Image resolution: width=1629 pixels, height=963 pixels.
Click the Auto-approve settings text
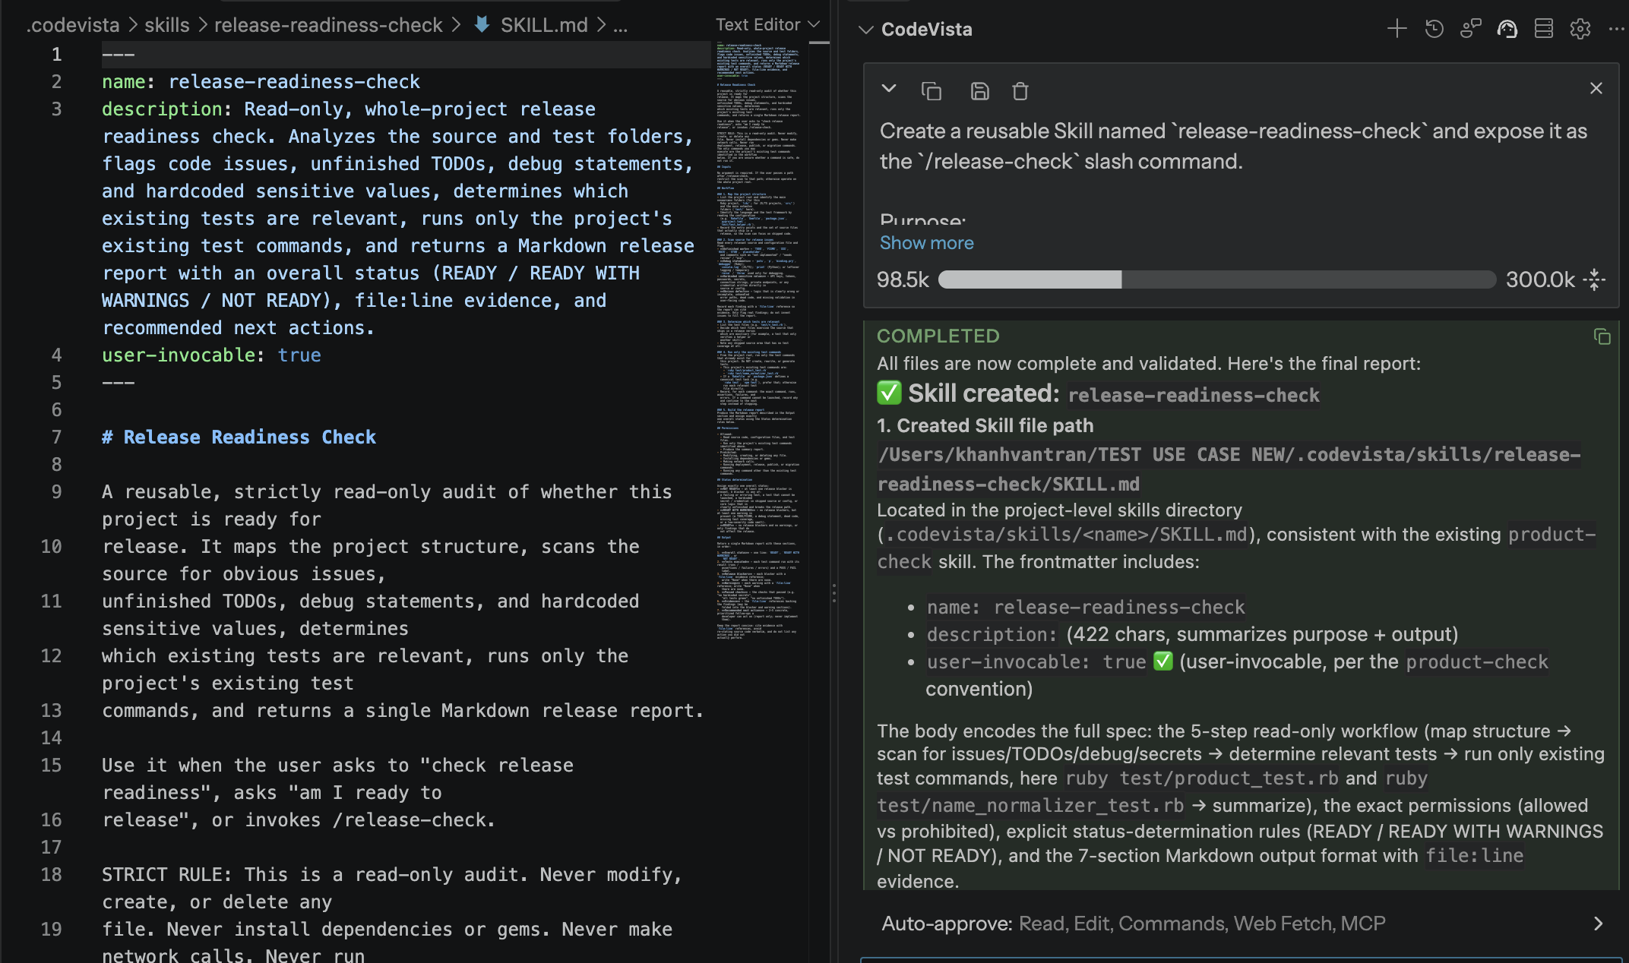(x=1133, y=924)
